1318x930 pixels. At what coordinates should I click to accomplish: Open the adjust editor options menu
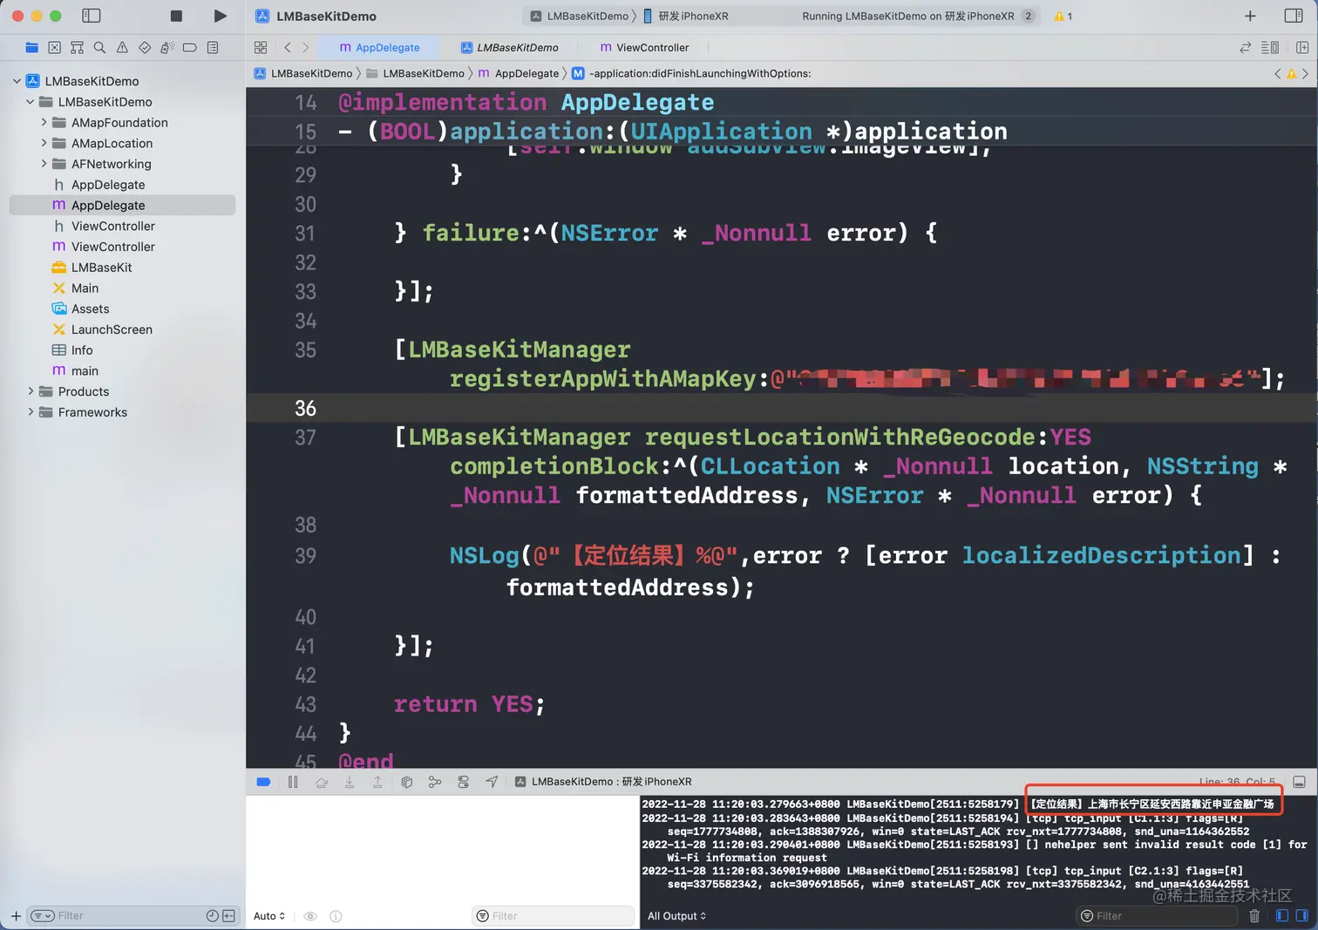pos(1270,48)
